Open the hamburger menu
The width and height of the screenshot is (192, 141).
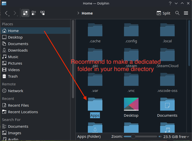coord(186,13)
